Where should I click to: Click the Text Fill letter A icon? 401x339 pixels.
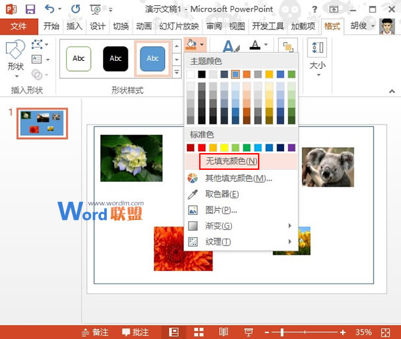pyautogui.click(x=255, y=45)
